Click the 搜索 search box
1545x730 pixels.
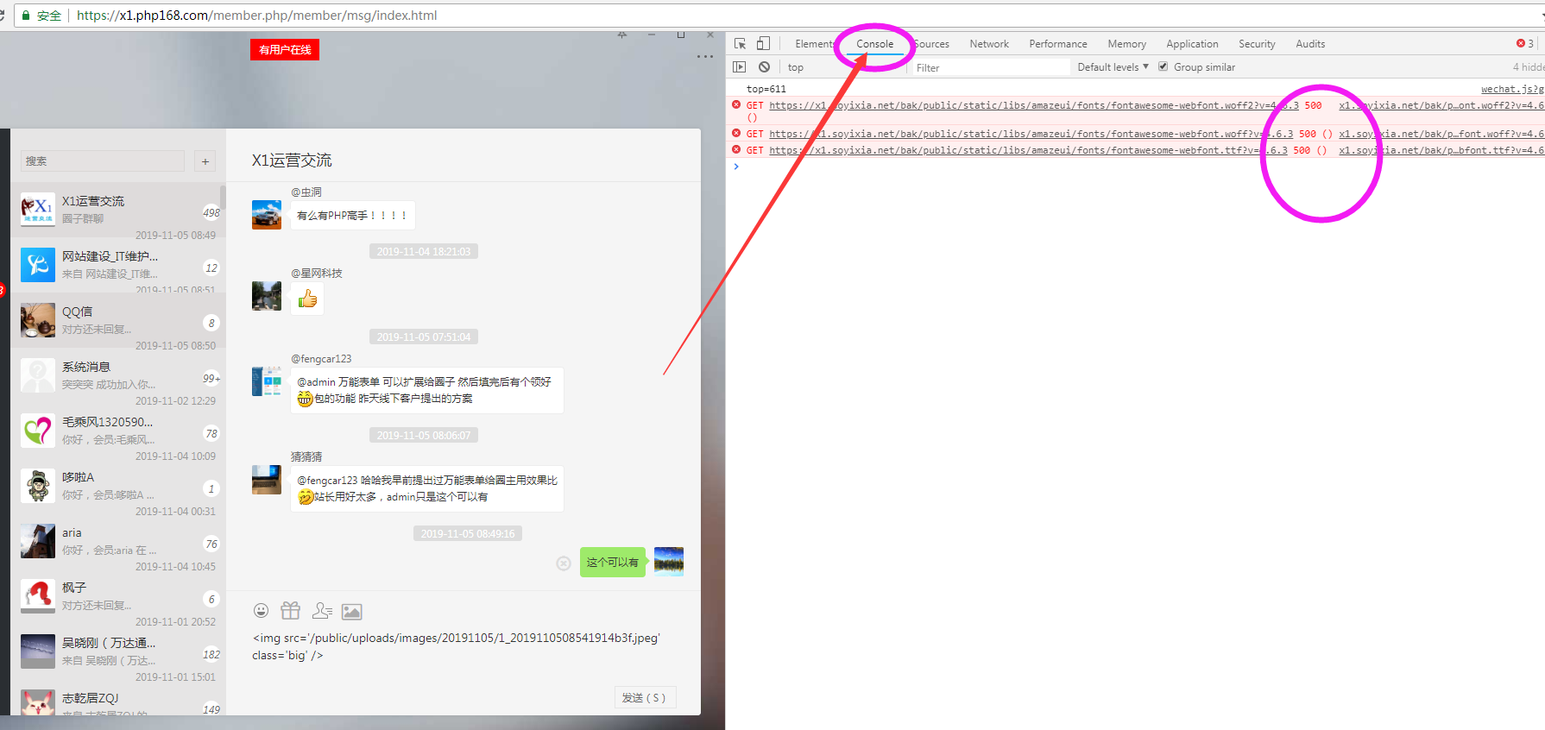pyautogui.click(x=102, y=161)
